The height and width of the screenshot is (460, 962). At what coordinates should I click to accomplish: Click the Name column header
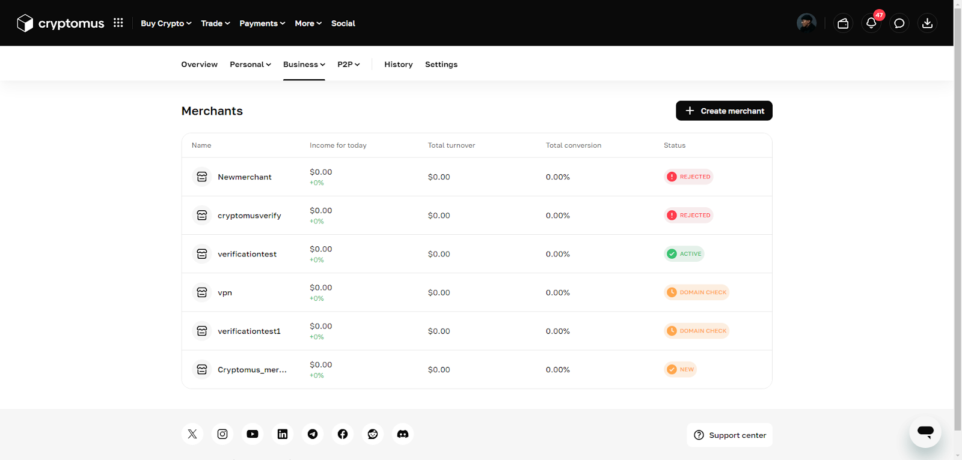(x=201, y=145)
